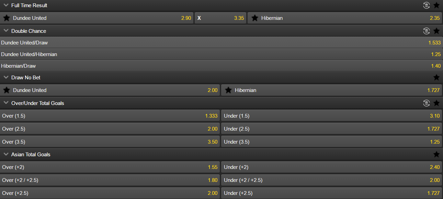Select the draw X at 3.35
This screenshot has height=199, width=443.
[220, 18]
